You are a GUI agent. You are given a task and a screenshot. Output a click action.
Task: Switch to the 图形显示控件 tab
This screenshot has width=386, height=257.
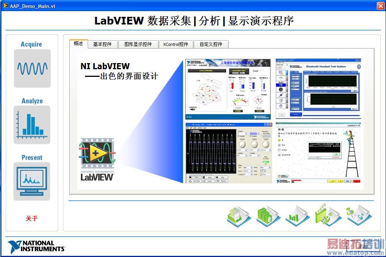pos(138,44)
